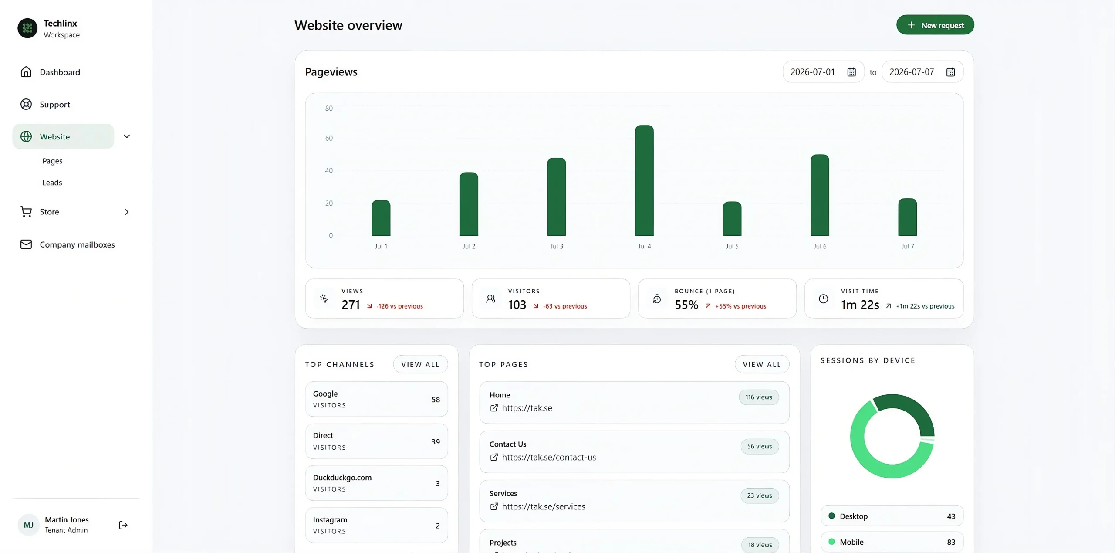
Task: Click the New request button
Action: [935, 25]
